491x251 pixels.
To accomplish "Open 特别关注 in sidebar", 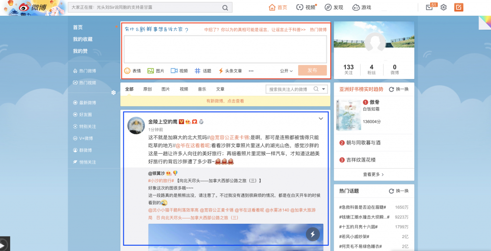I will [84, 127].
